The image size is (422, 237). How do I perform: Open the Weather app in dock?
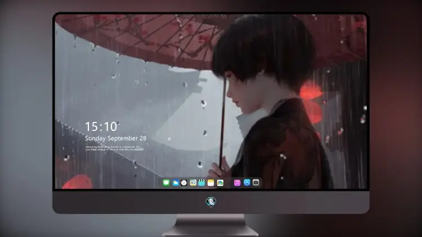click(x=175, y=183)
